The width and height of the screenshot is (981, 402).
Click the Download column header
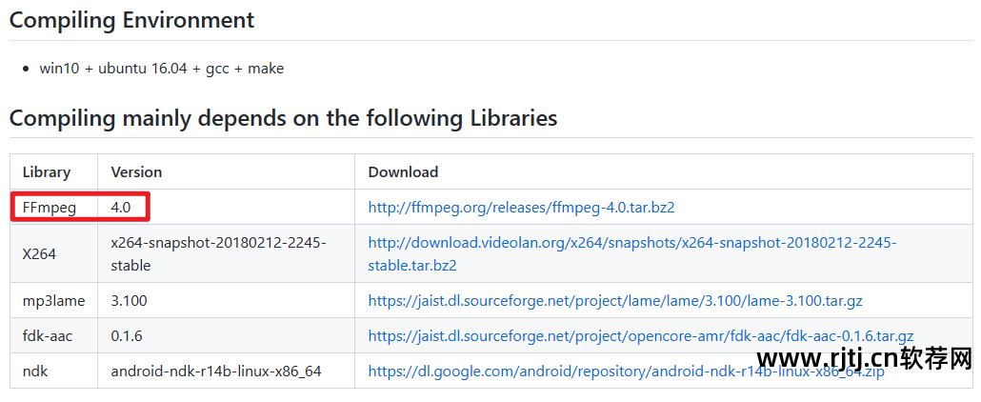403,172
